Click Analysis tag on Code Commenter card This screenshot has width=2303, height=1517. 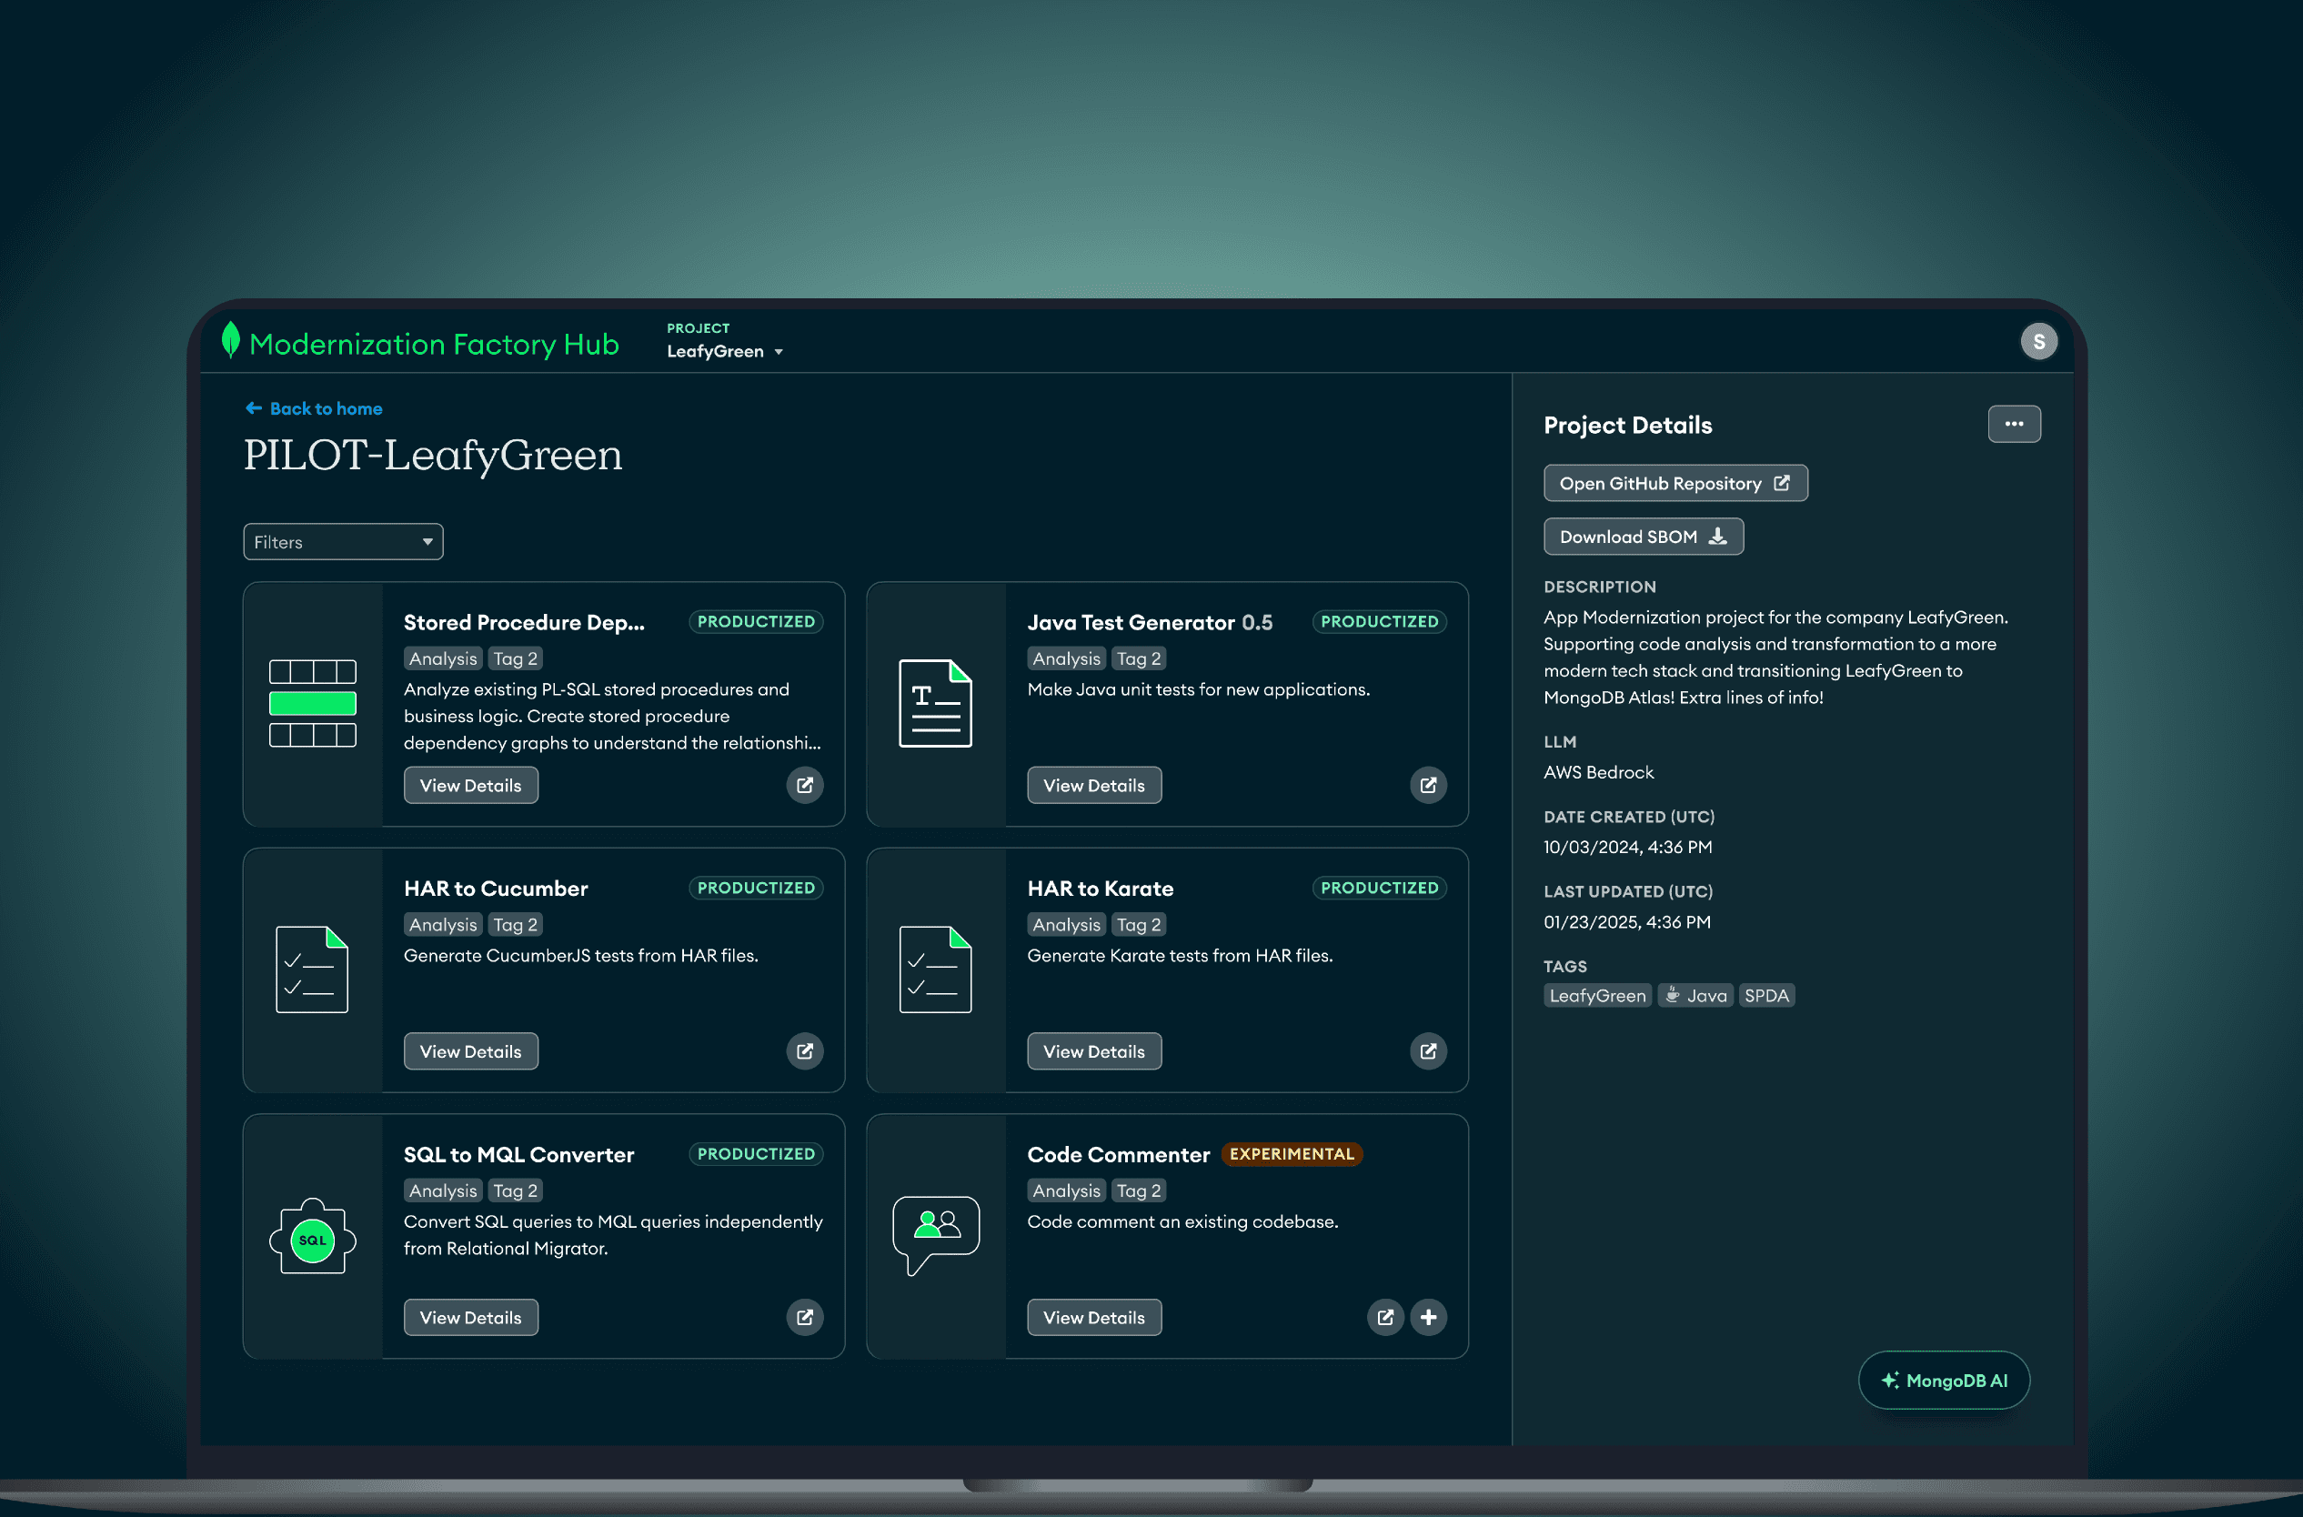click(x=1065, y=1190)
